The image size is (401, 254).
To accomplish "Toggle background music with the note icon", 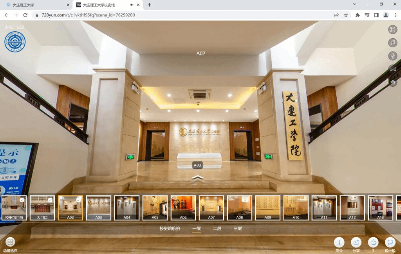I will pyautogui.click(x=392, y=43).
